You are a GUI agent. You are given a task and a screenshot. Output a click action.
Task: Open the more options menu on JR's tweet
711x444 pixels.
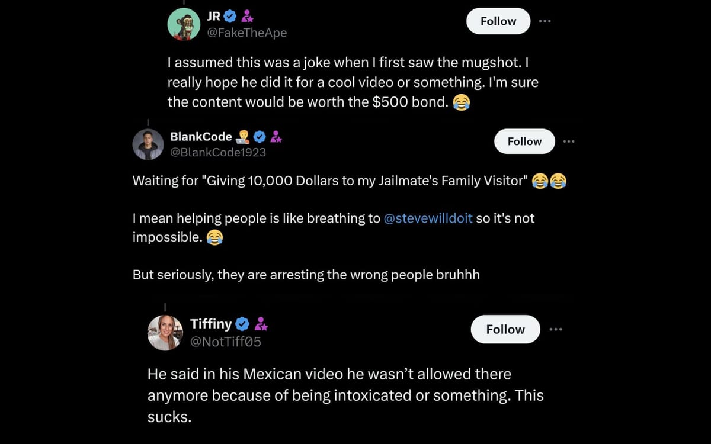(545, 21)
